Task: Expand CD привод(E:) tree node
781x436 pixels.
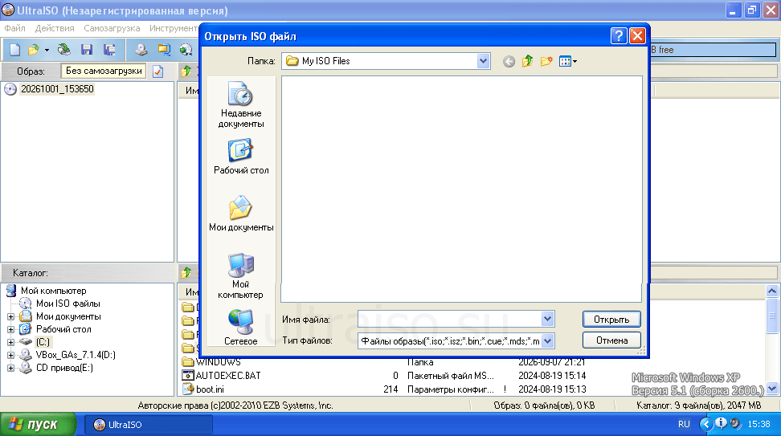Action: [10, 369]
